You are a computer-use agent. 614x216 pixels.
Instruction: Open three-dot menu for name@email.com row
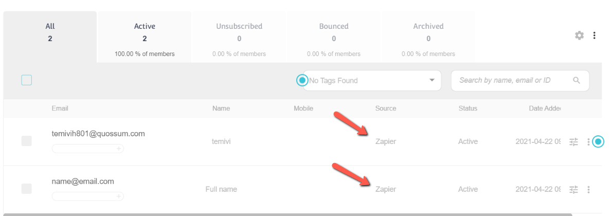click(588, 190)
